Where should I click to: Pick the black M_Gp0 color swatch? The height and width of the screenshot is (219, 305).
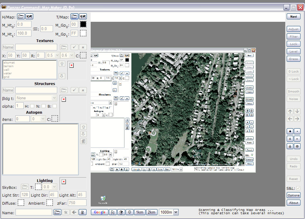(83, 24)
